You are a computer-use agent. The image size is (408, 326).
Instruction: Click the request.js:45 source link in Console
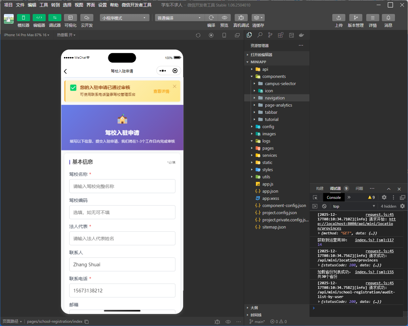(380, 215)
